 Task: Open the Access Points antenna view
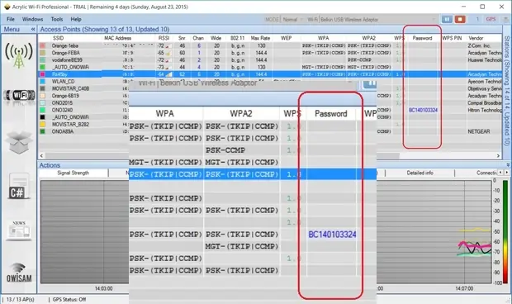19,55
